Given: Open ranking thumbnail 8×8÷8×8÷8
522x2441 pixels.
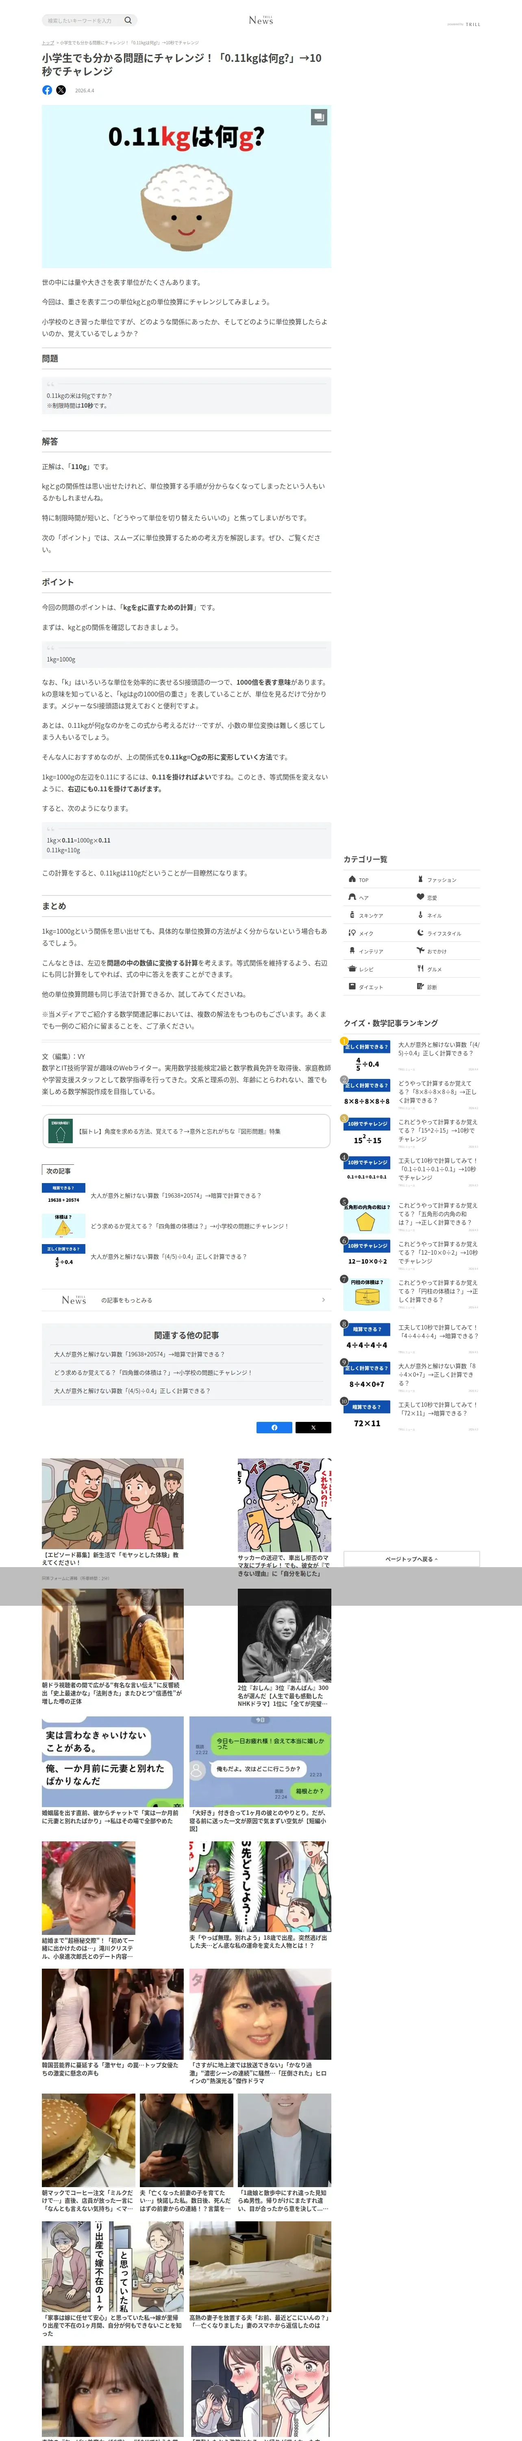Looking at the screenshot, I should coord(367,1094).
